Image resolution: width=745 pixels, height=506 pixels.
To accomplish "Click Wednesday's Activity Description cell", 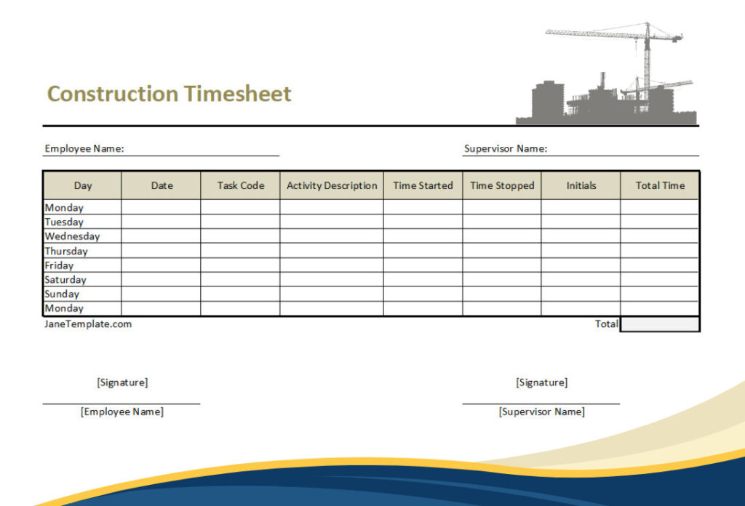I will (x=331, y=236).
